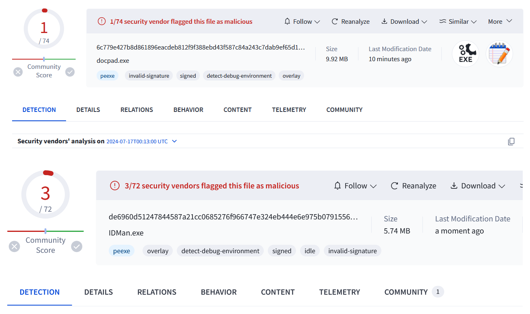This screenshot has height=314, width=530.
Task: Downvote IDMan.exe with the X community score icon
Action: tap(14, 246)
